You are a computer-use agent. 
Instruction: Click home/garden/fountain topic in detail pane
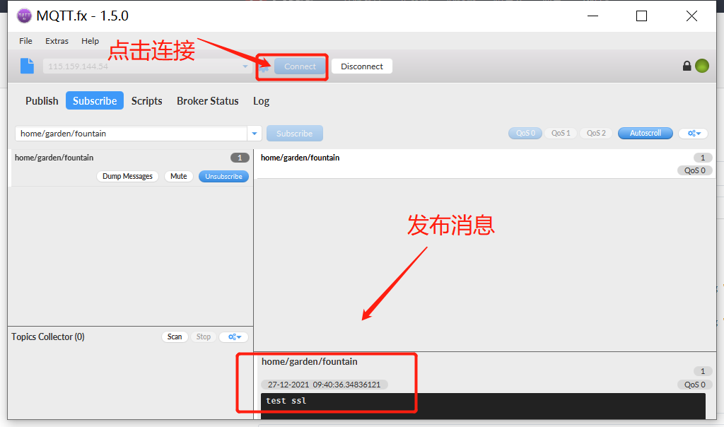(x=310, y=361)
